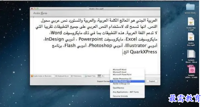Screen dimensions: 203x107
Task: Open the Screen Shots folder on desktop
Action: (x=190, y=9)
